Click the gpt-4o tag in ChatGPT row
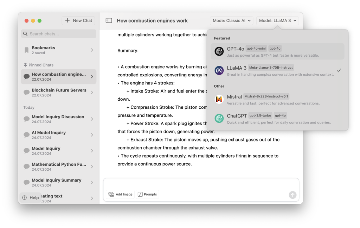This screenshot has height=228, width=360. 280,115
